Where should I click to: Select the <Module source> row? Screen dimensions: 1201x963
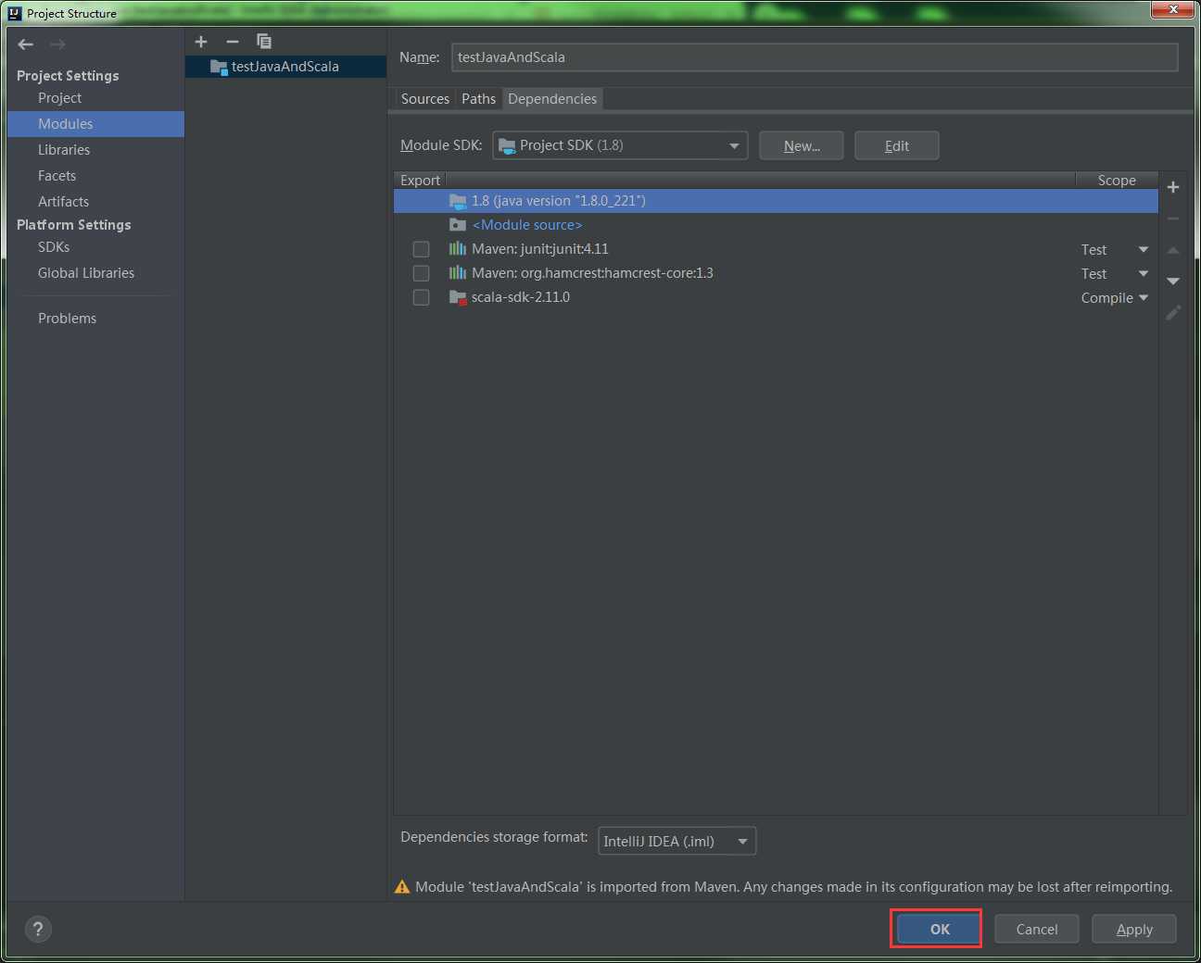[x=776, y=225]
